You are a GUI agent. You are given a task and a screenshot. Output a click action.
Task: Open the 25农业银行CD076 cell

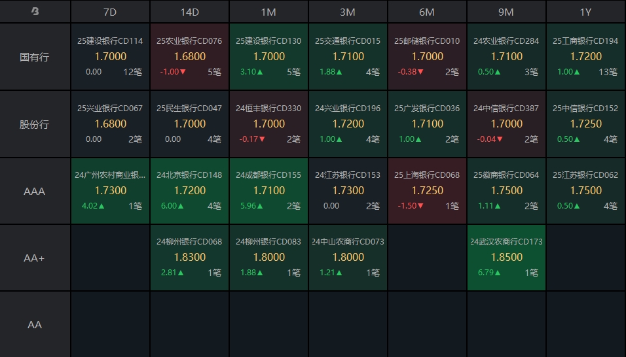pos(189,57)
